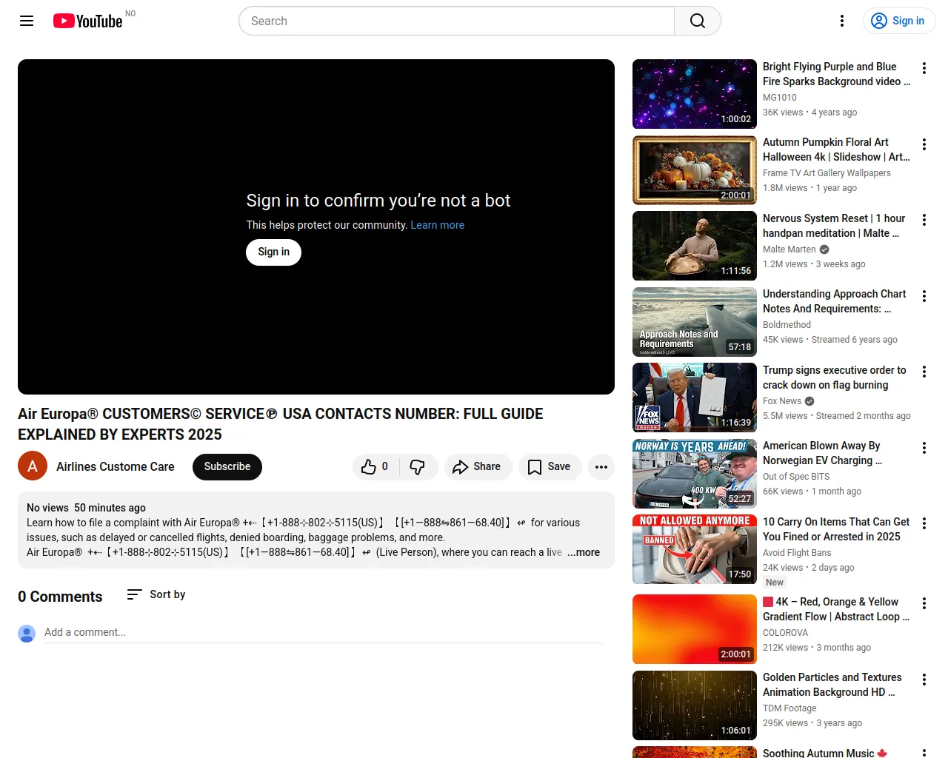Dislike the video with thumbs down
948x758 pixels.
(418, 467)
